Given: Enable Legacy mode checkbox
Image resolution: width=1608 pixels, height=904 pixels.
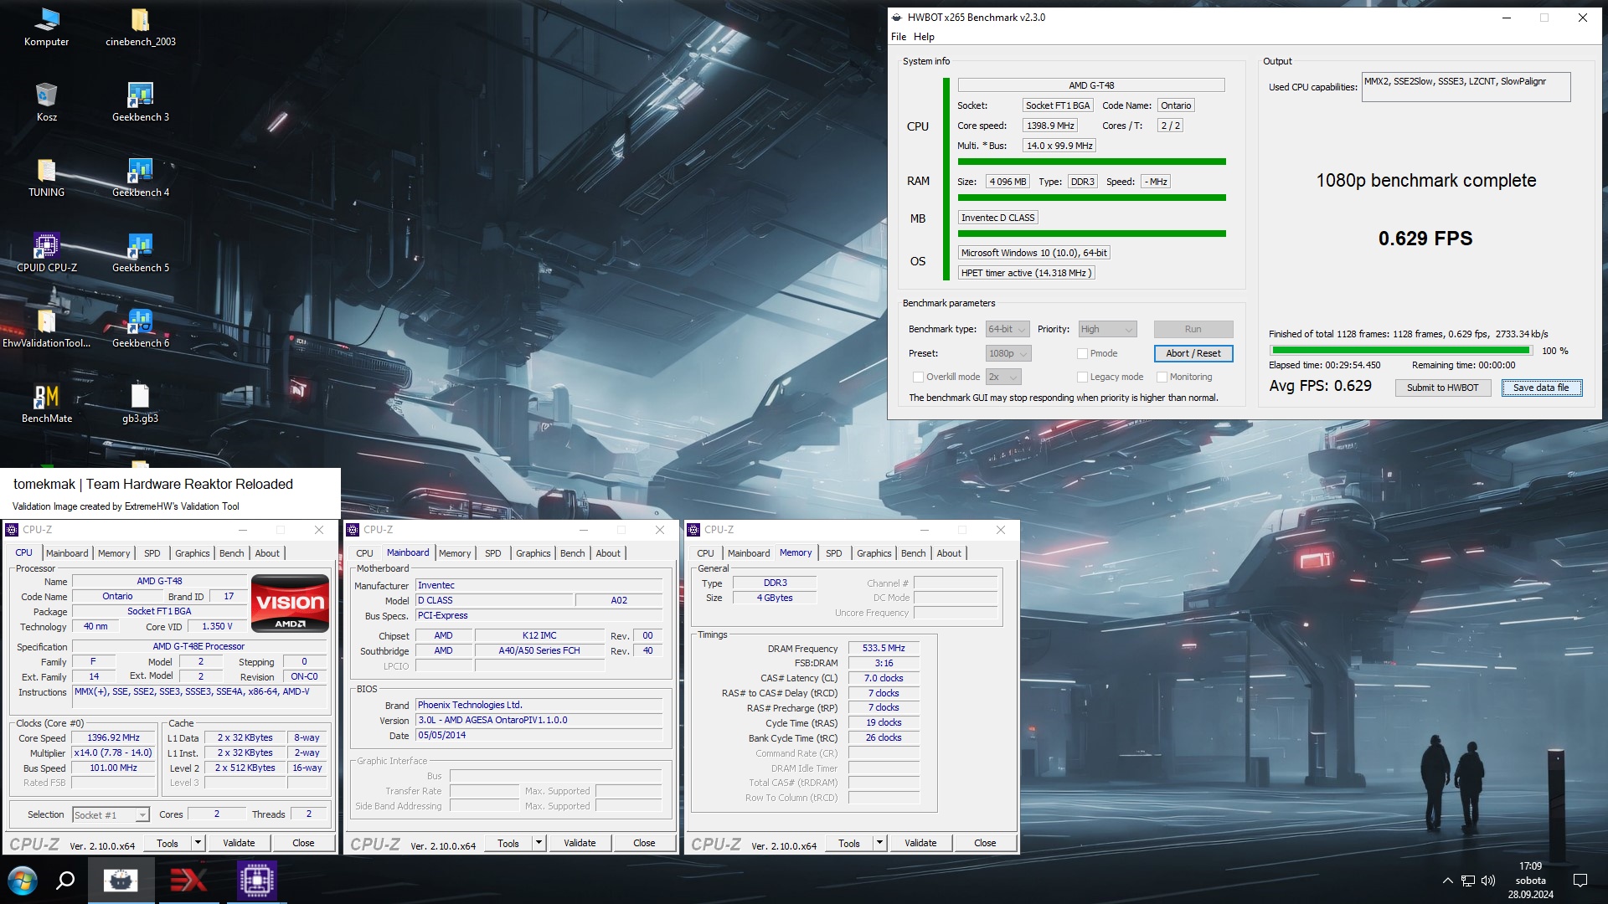Looking at the screenshot, I should point(1082,377).
